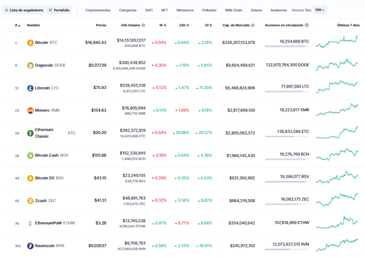Click Monero 24h change 1.09%

(182, 110)
